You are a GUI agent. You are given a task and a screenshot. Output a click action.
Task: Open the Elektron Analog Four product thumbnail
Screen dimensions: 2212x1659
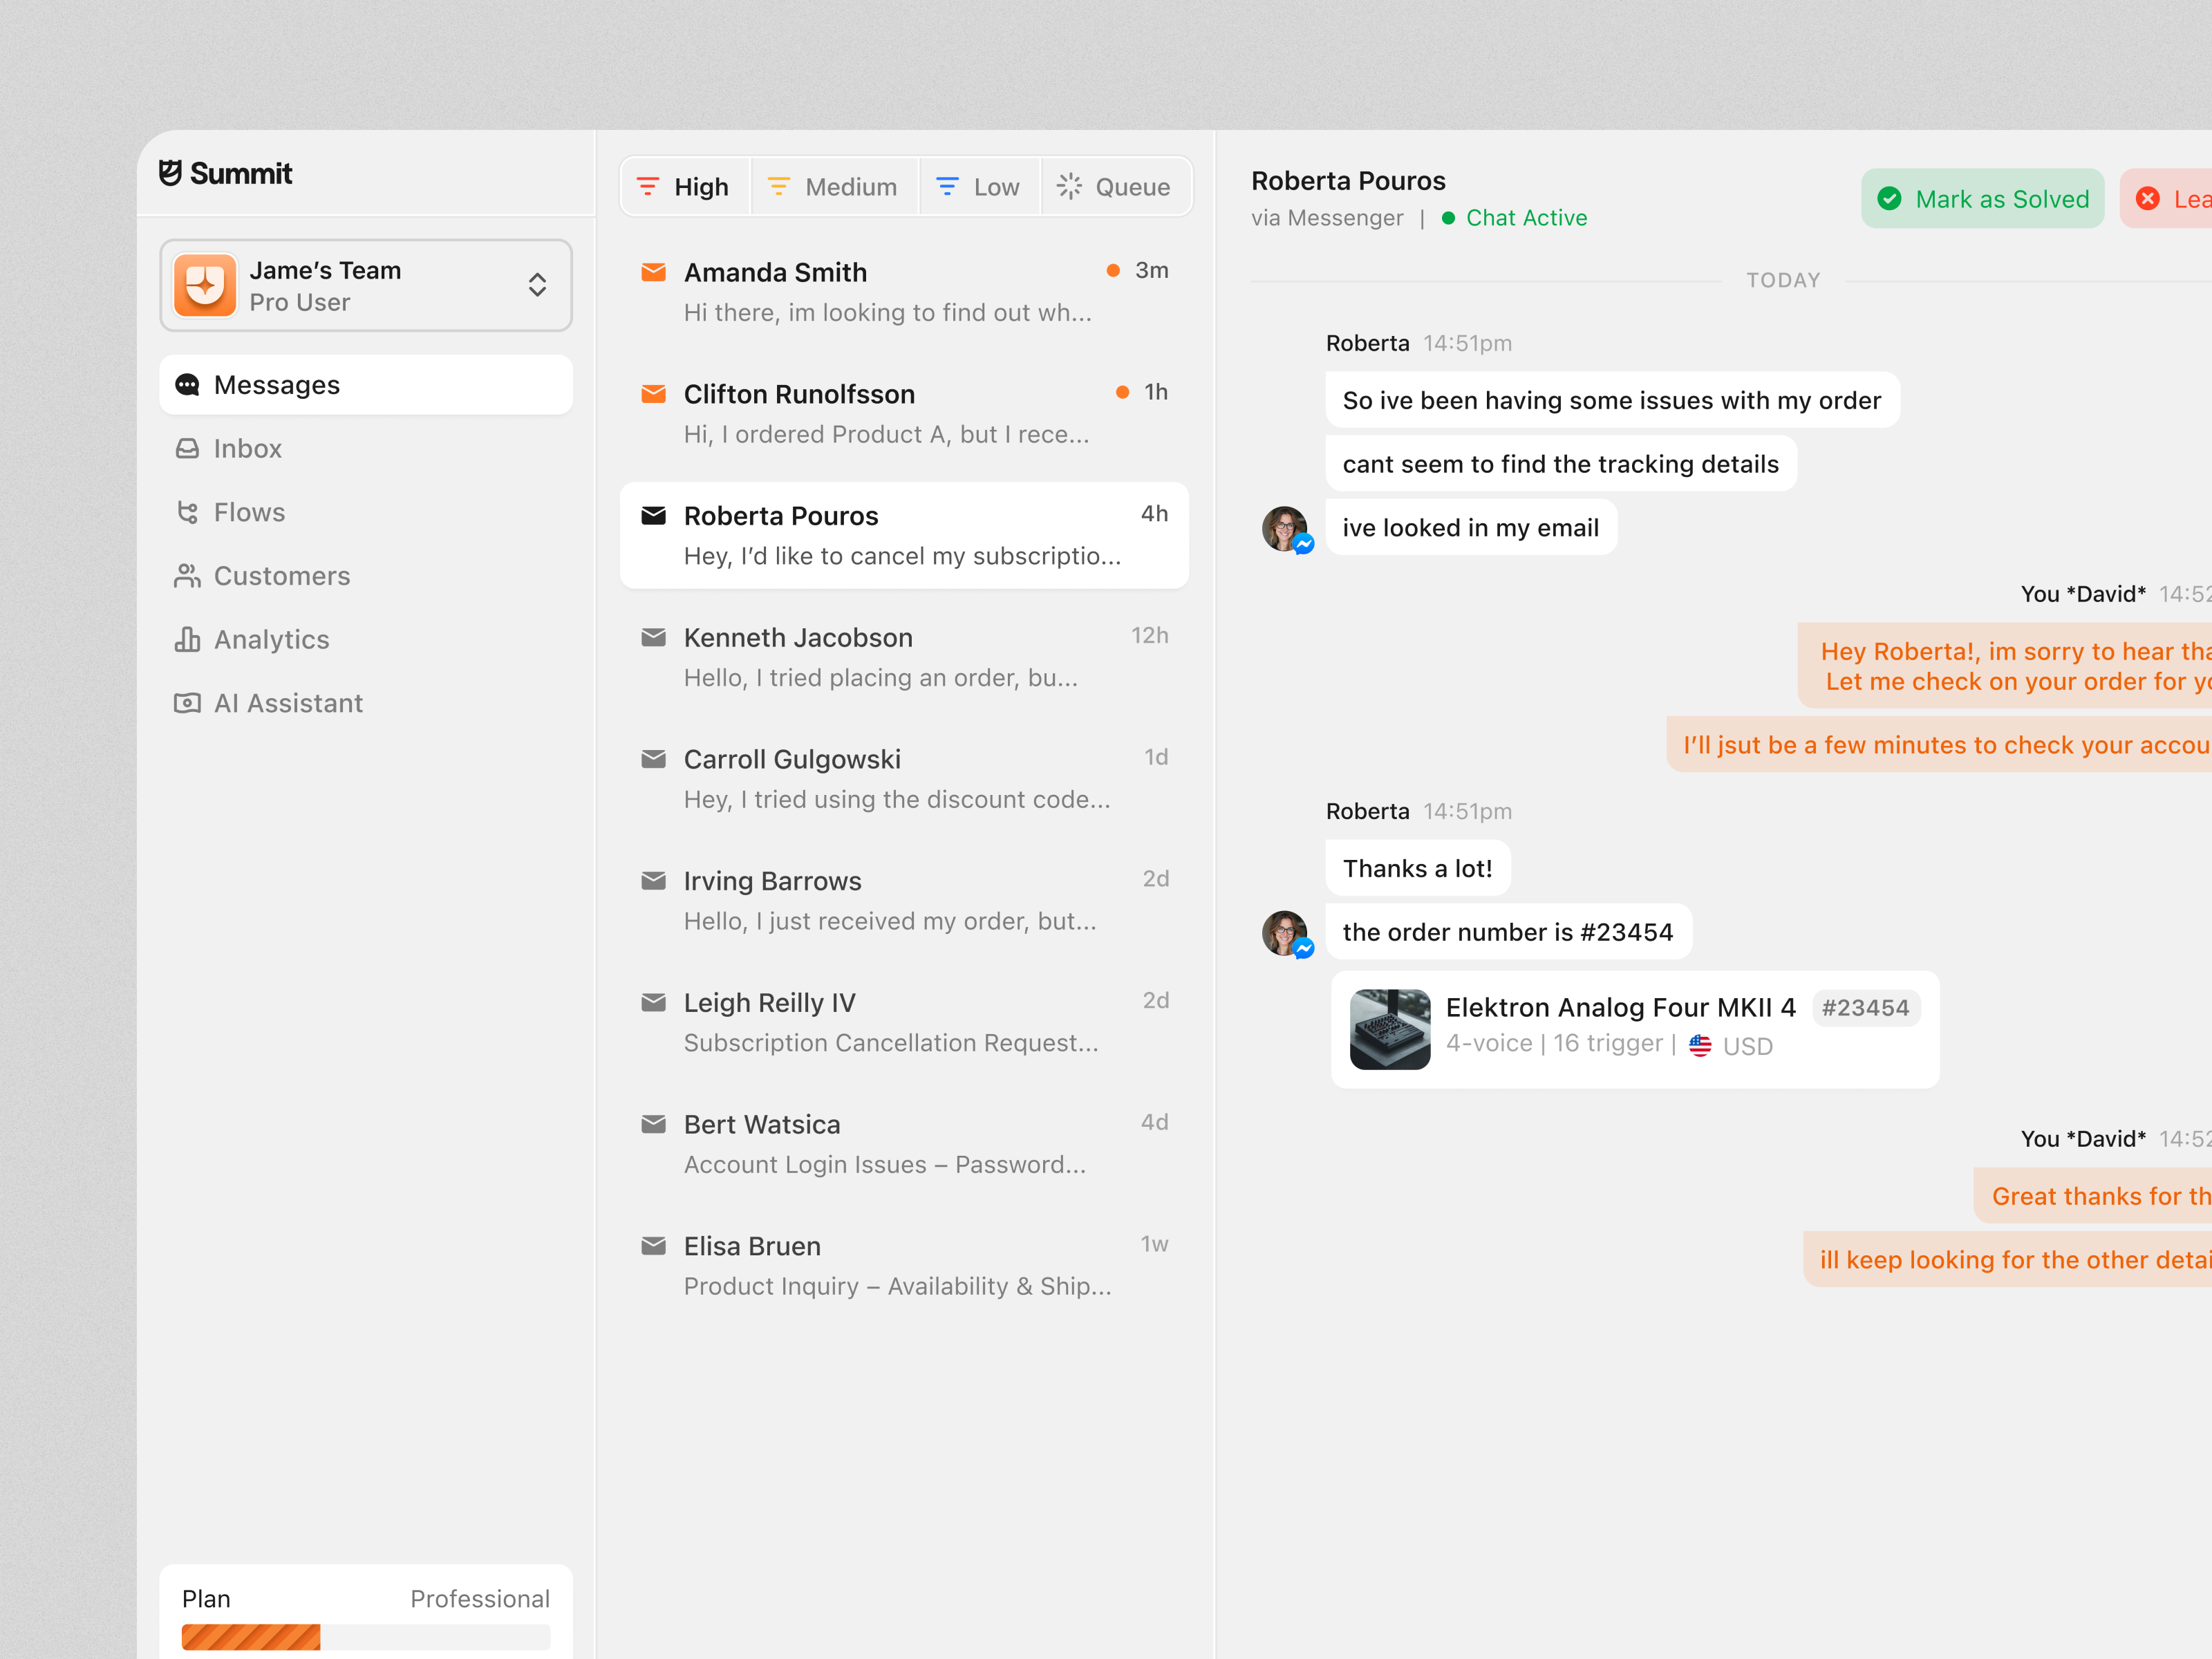(x=1390, y=1029)
